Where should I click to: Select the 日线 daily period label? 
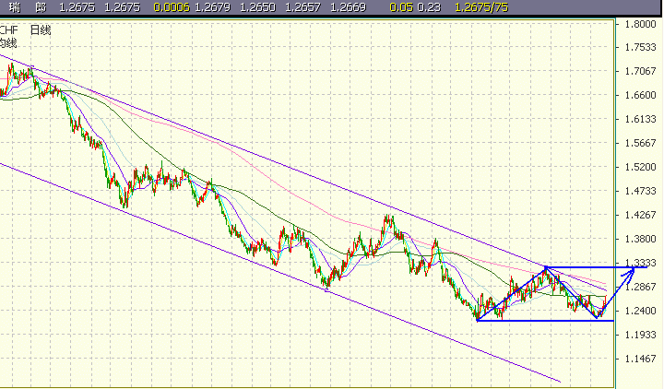[41, 30]
